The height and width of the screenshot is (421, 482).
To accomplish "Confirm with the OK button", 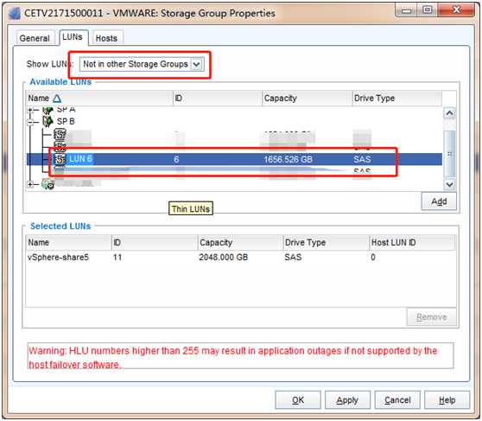I will click(298, 400).
